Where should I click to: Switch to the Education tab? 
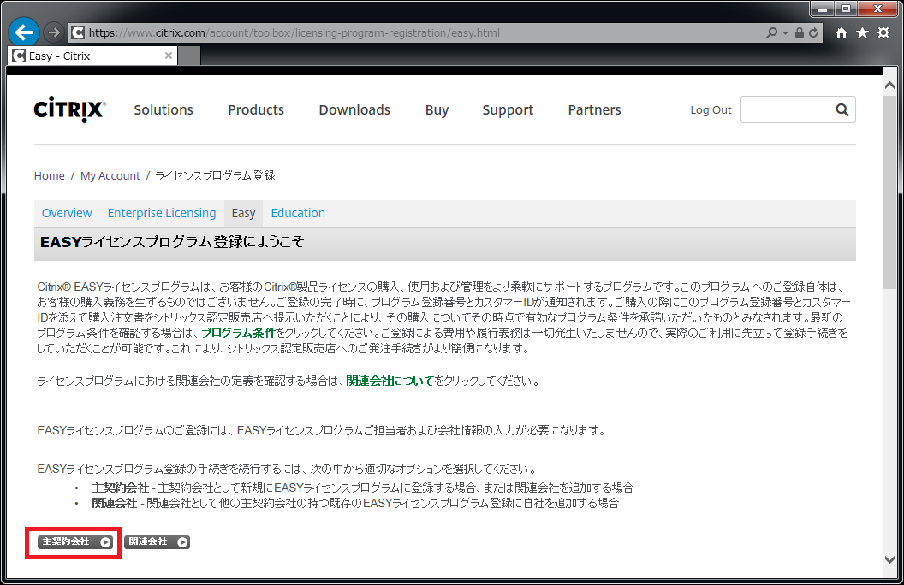[x=298, y=213]
